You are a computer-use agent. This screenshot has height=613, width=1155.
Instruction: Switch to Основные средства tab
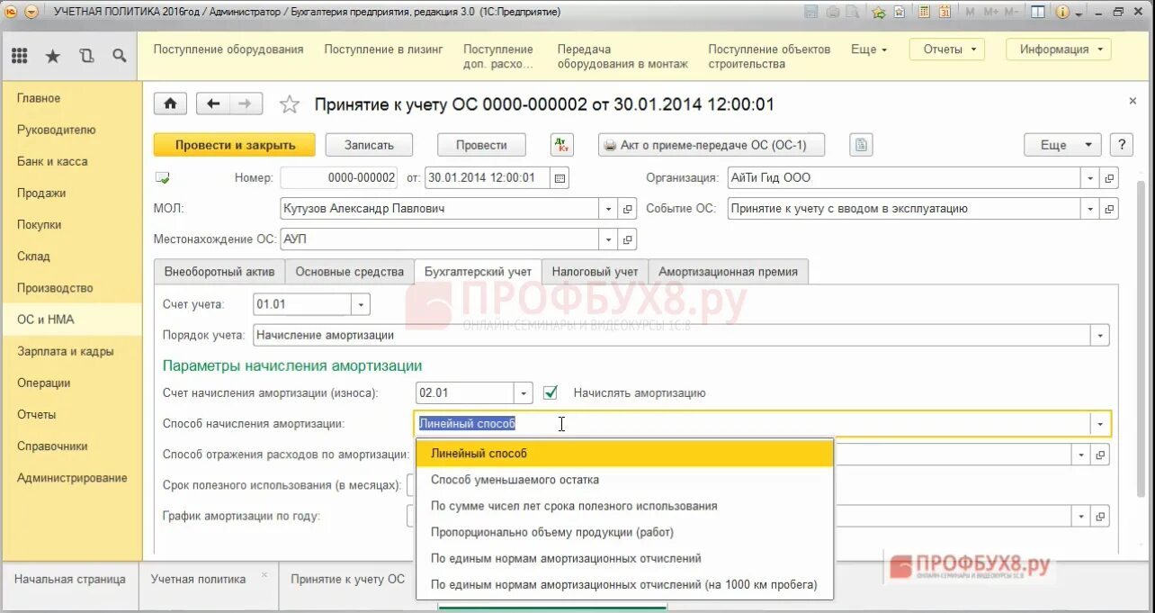[350, 272]
